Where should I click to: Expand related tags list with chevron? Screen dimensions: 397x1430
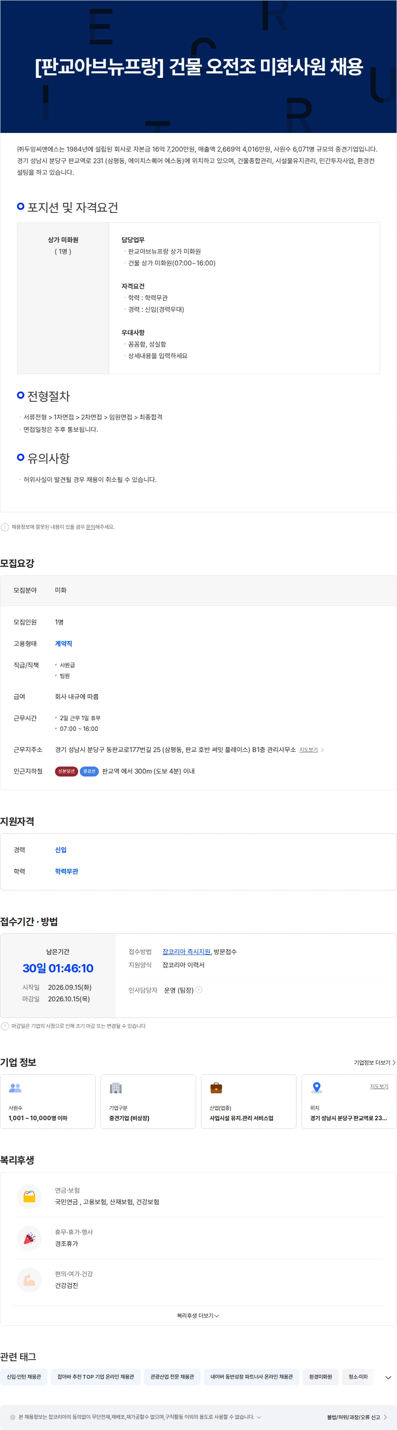coord(388,1377)
